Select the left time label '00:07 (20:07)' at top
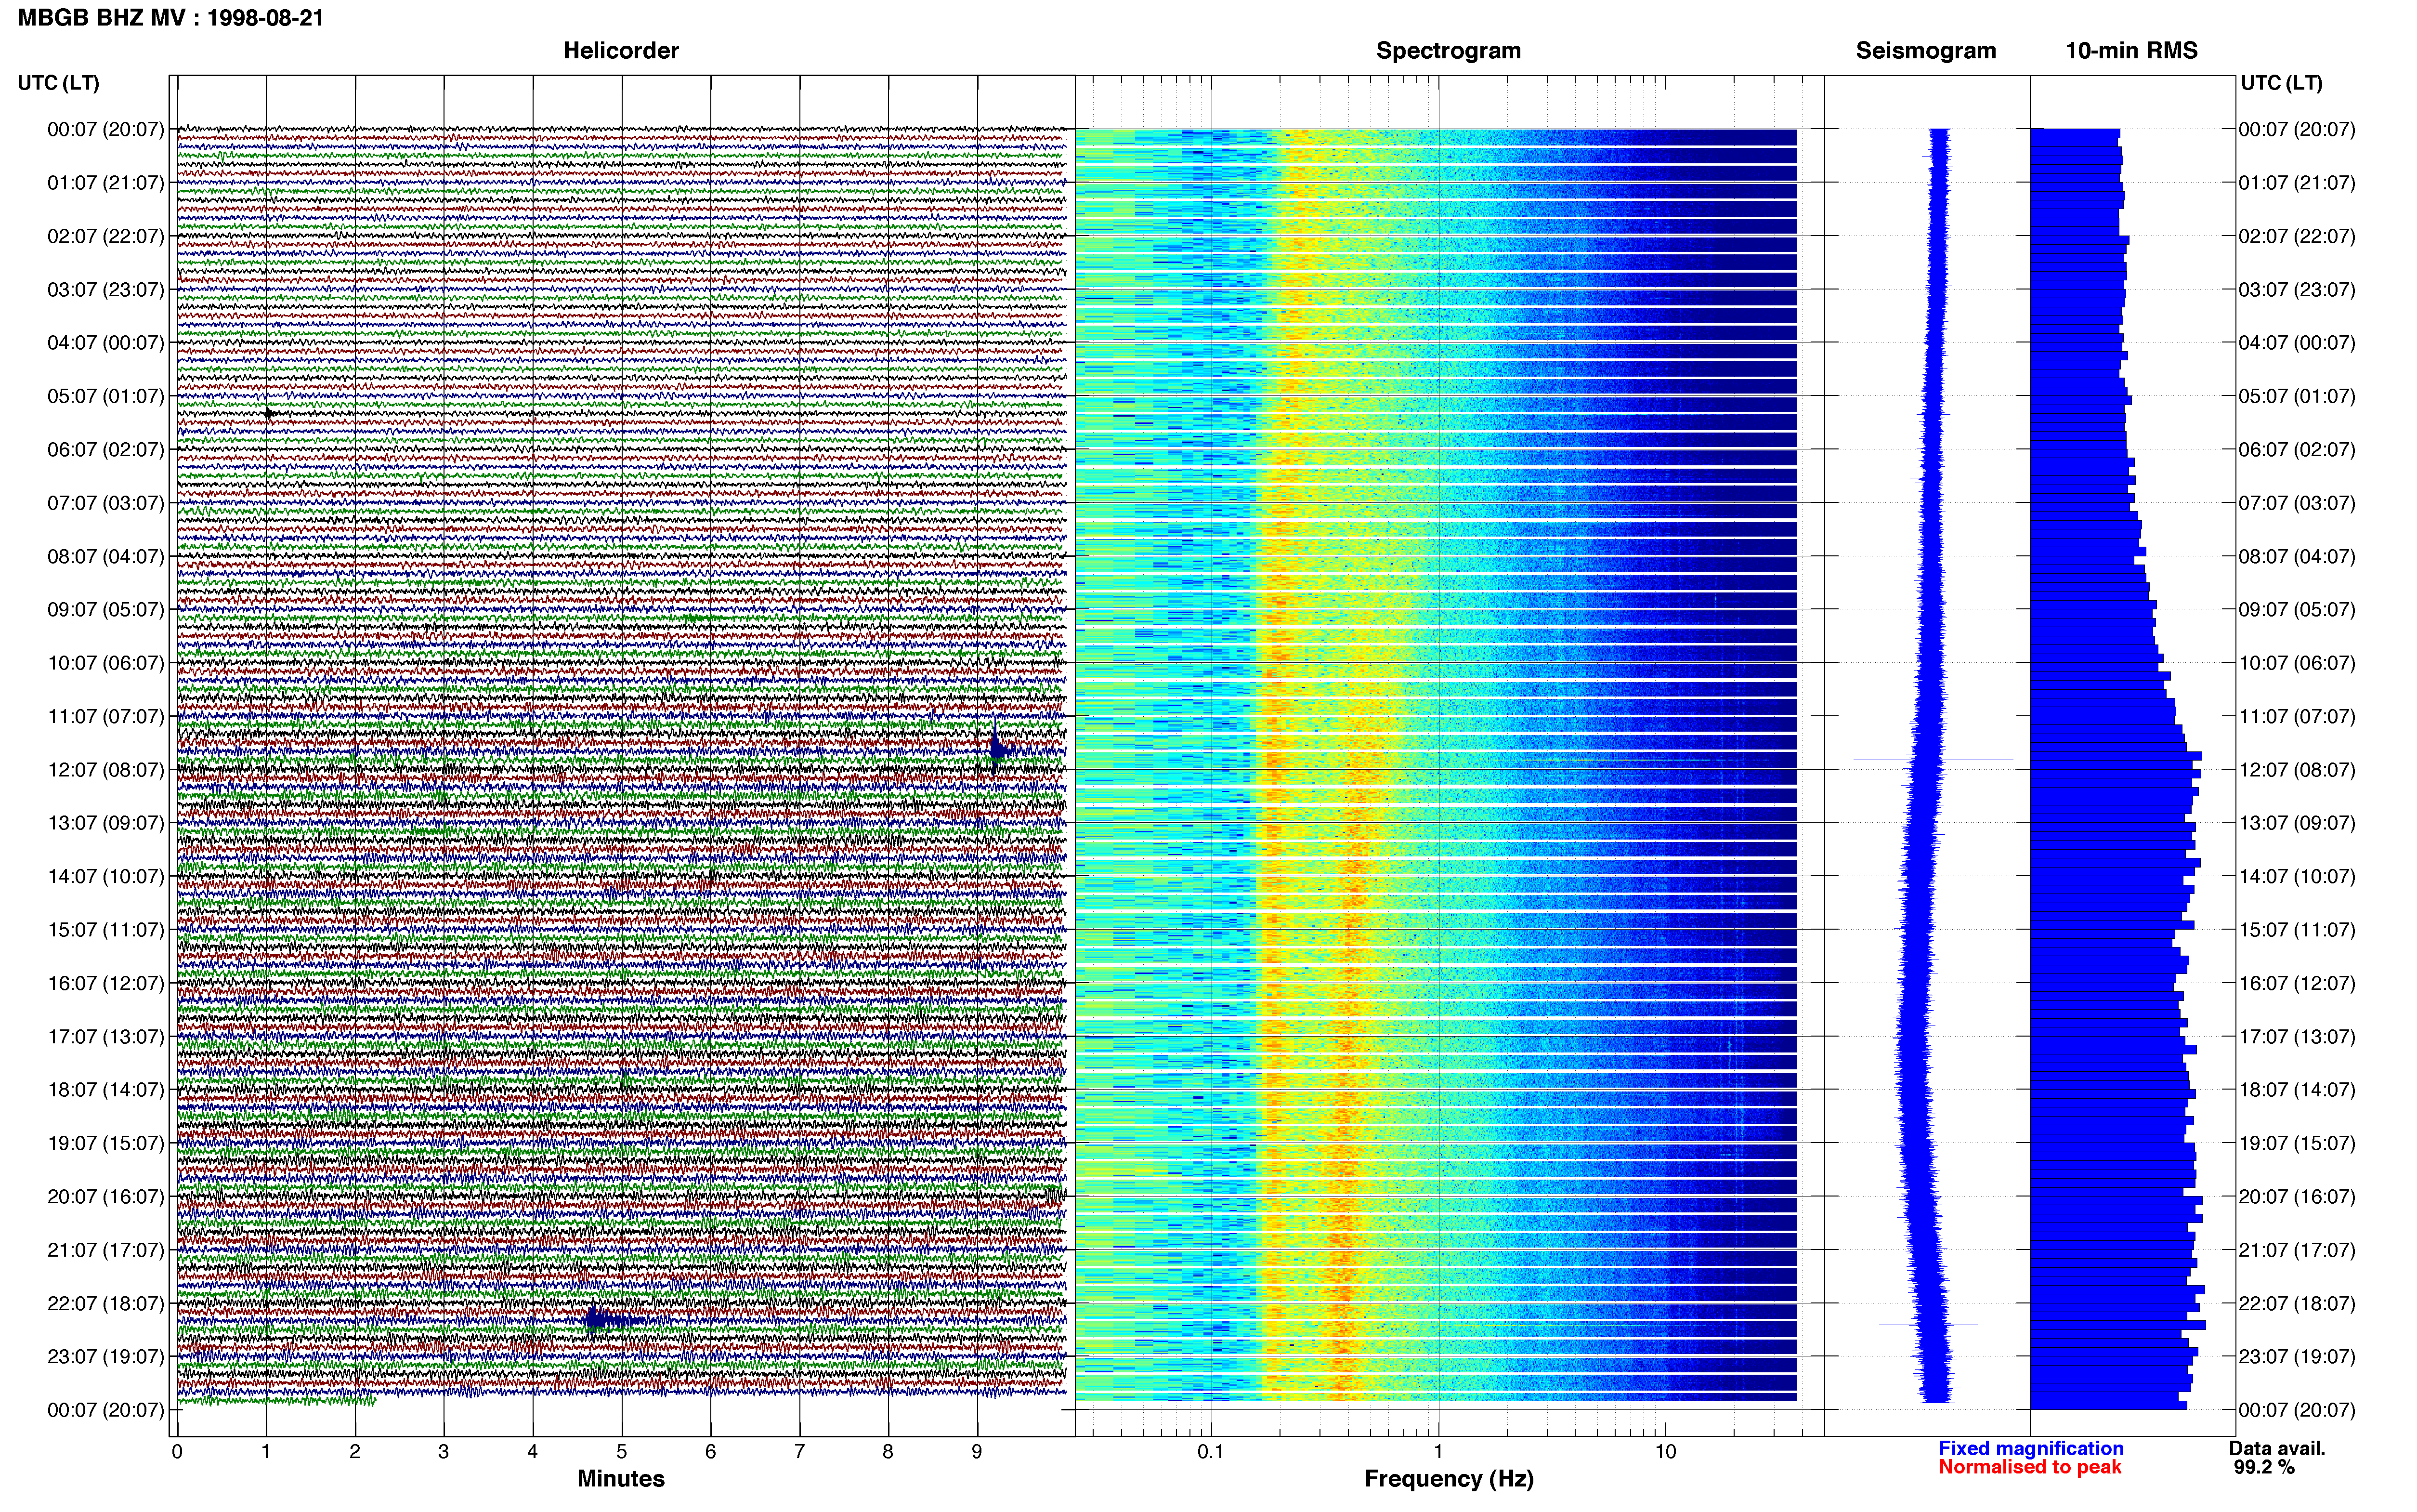Viewport: 2417px width, 1512px height. [106, 129]
